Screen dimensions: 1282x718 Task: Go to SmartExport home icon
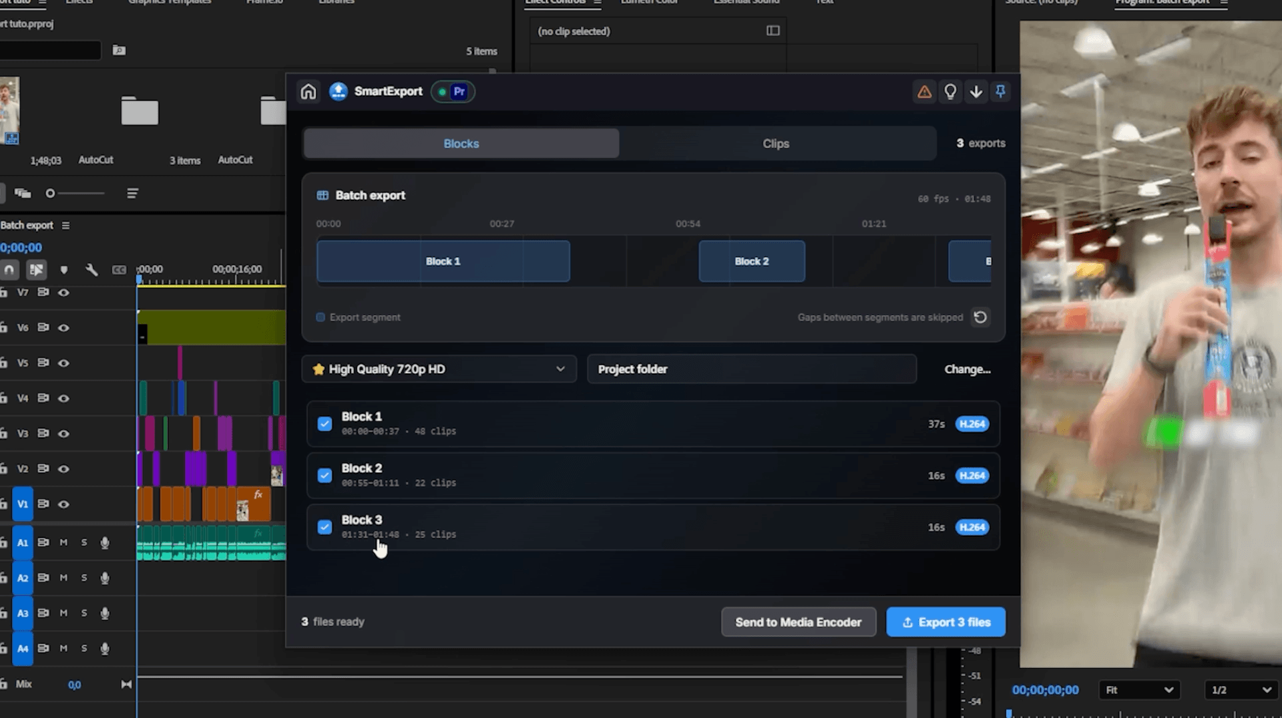(308, 92)
